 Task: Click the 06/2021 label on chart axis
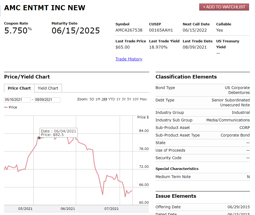(68, 209)
